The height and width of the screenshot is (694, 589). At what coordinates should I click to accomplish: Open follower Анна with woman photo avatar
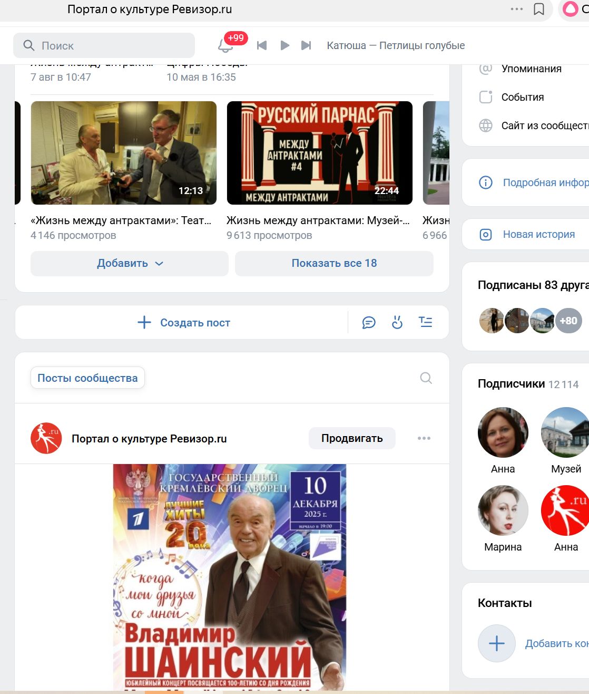pos(503,432)
